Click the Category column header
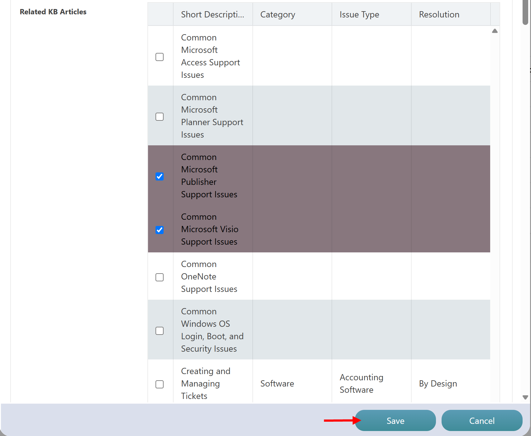531x436 pixels. [x=278, y=15]
